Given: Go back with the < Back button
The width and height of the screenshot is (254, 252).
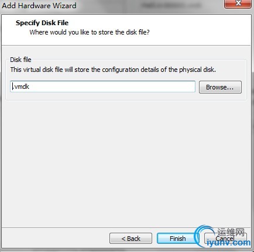Looking at the screenshot, I should point(131,239).
